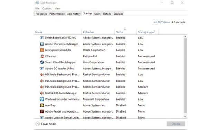The image size is (221, 130).
Task: Click the Valve Corporation publisher cell
Action: coord(93,62)
